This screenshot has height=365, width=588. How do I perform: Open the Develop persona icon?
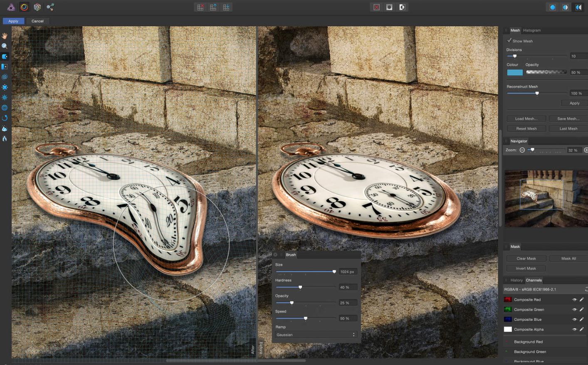click(x=37, y=7)
